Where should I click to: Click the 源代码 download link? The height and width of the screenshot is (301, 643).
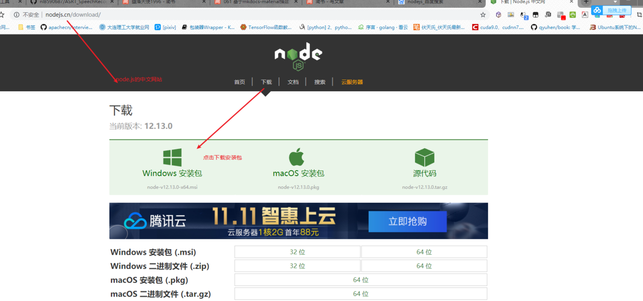tap(425, 173)
